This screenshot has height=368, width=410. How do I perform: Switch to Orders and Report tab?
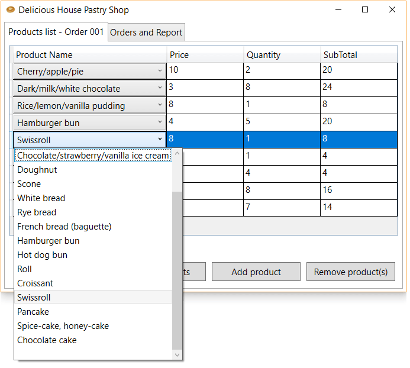click(x=146, y=33)
